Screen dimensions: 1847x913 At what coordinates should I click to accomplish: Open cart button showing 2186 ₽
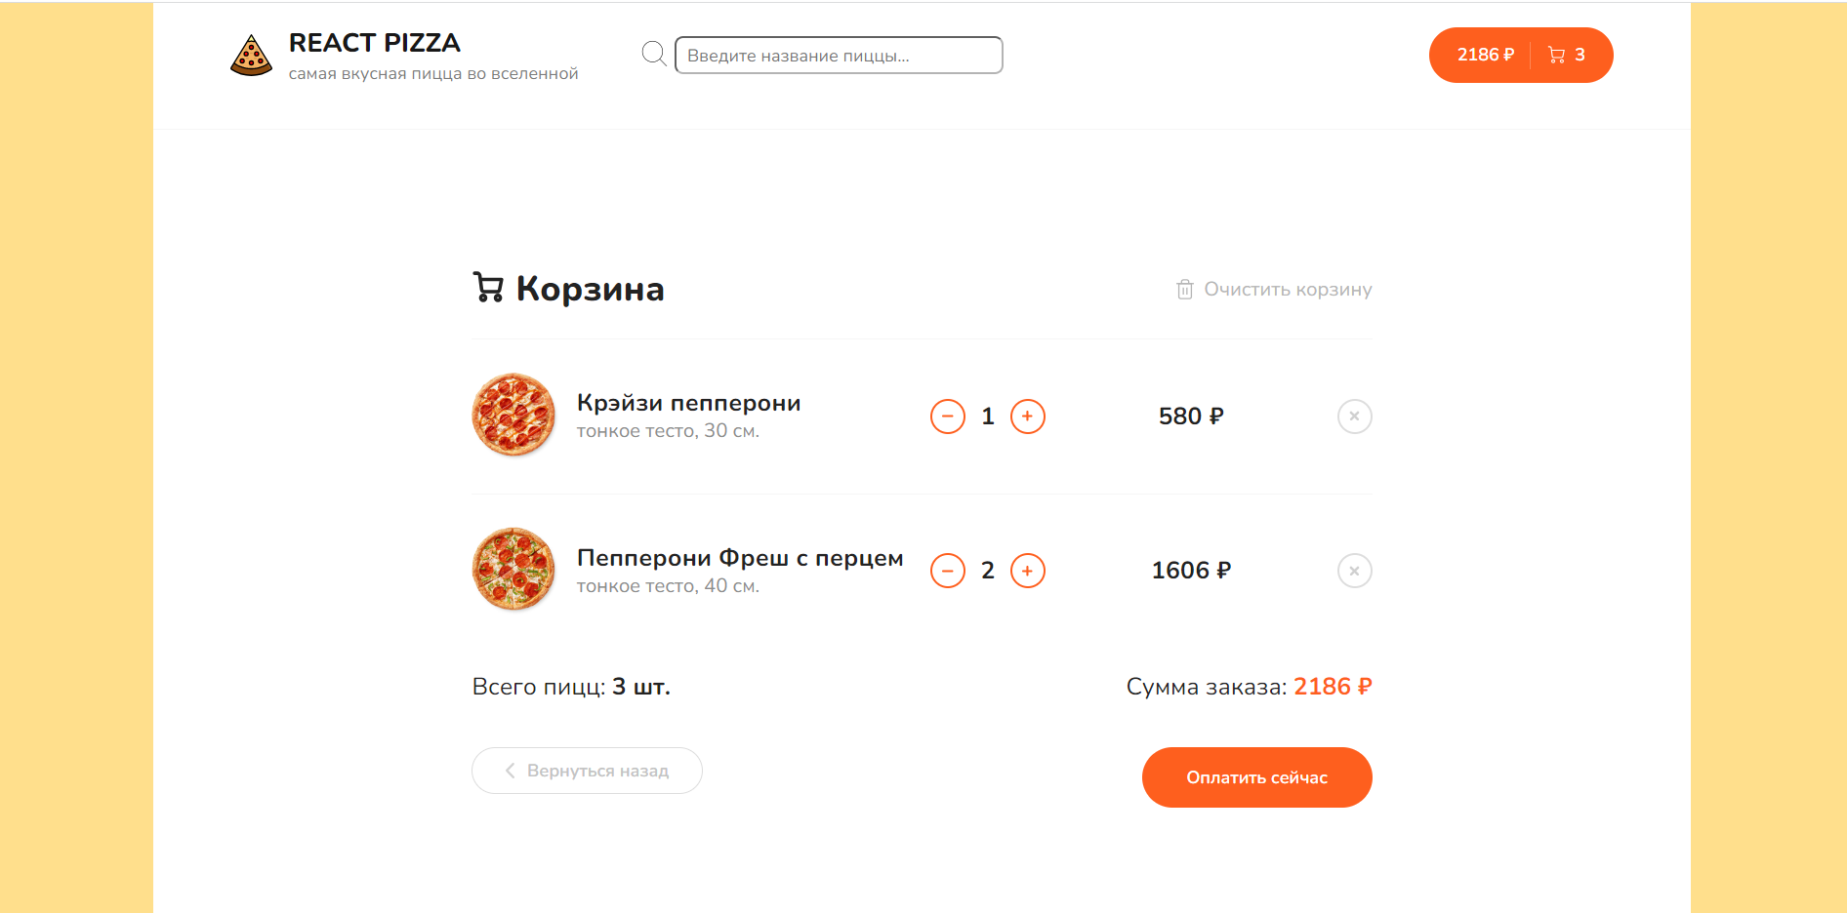1521,55
